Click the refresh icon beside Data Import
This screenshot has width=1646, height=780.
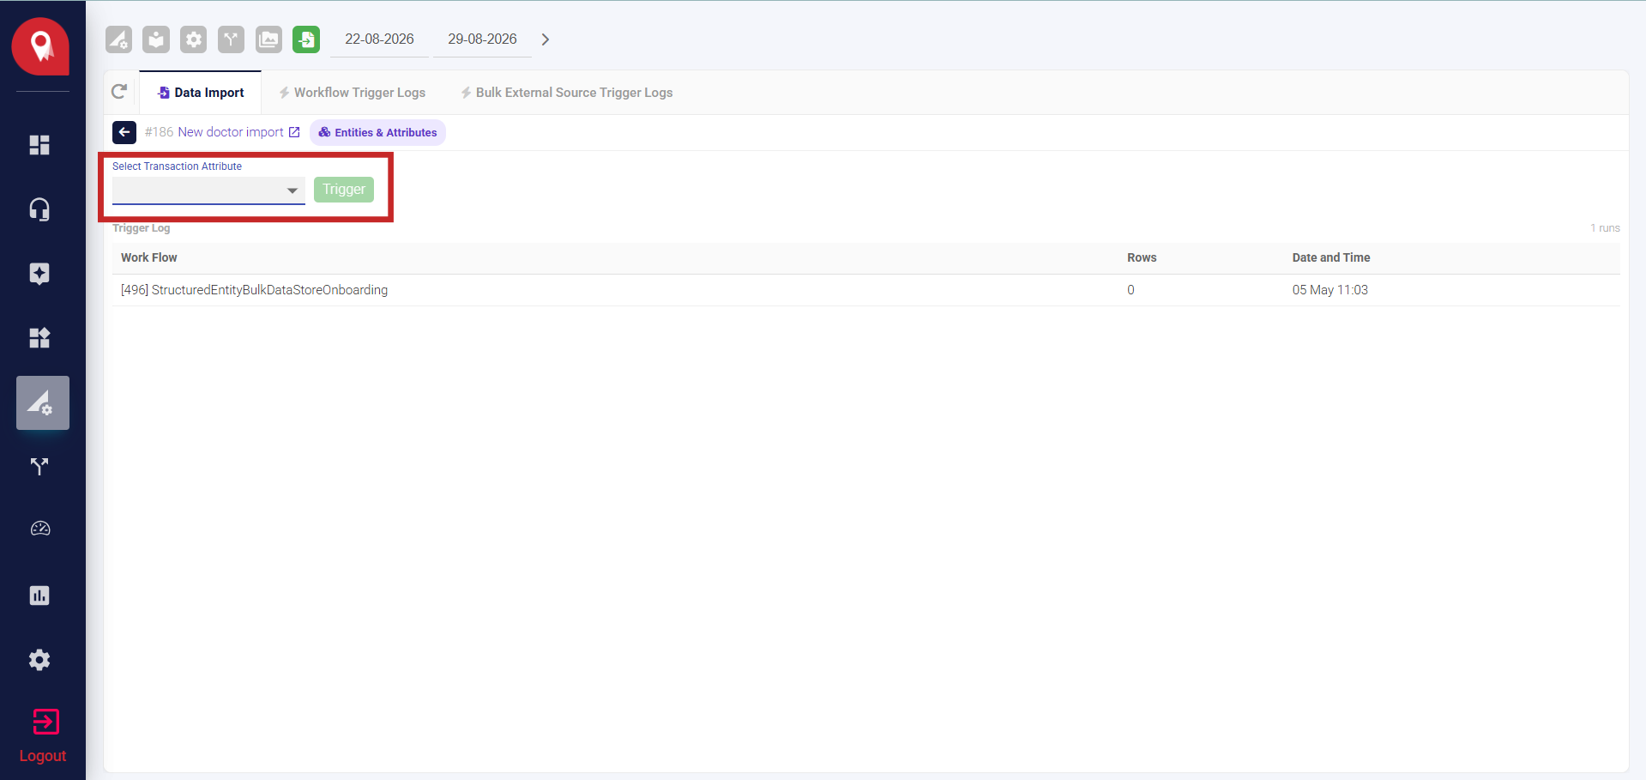coord(120,92)
